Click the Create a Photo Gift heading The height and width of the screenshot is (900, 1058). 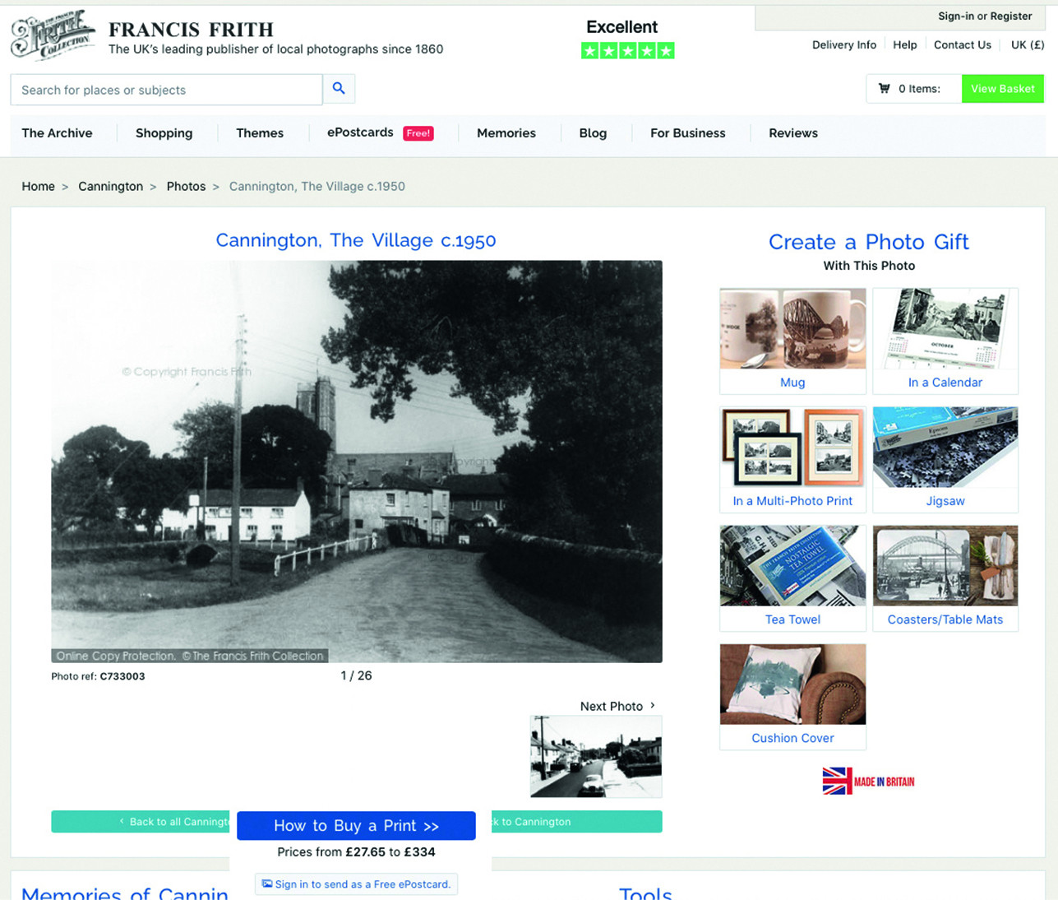click(x=869, y=242)
